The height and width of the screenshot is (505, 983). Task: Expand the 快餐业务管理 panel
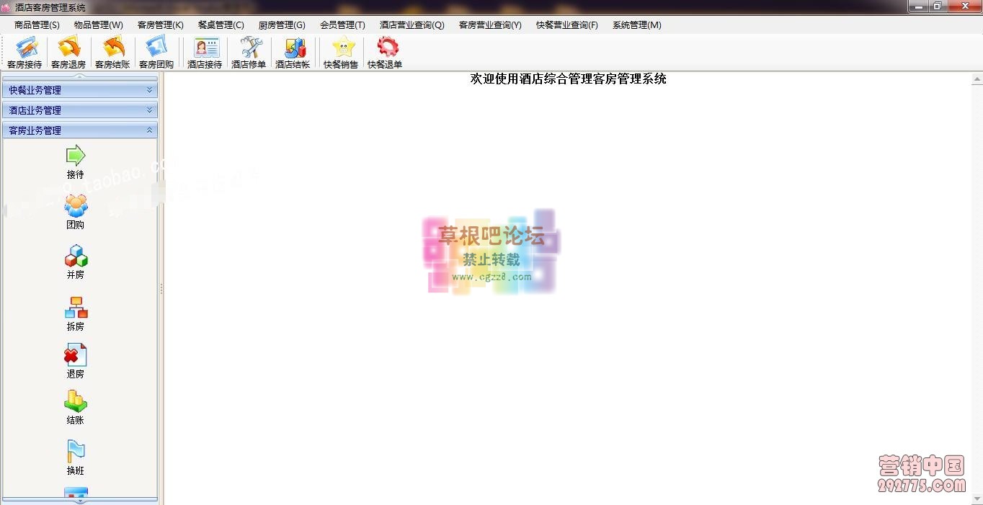[79, 90]
